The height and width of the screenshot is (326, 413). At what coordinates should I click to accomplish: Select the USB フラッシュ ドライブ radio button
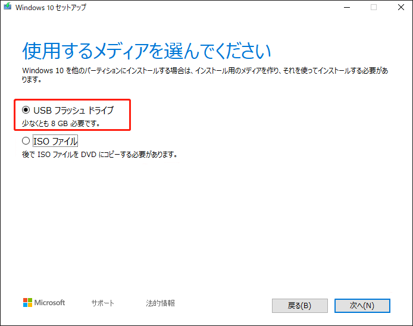point(26,109)
